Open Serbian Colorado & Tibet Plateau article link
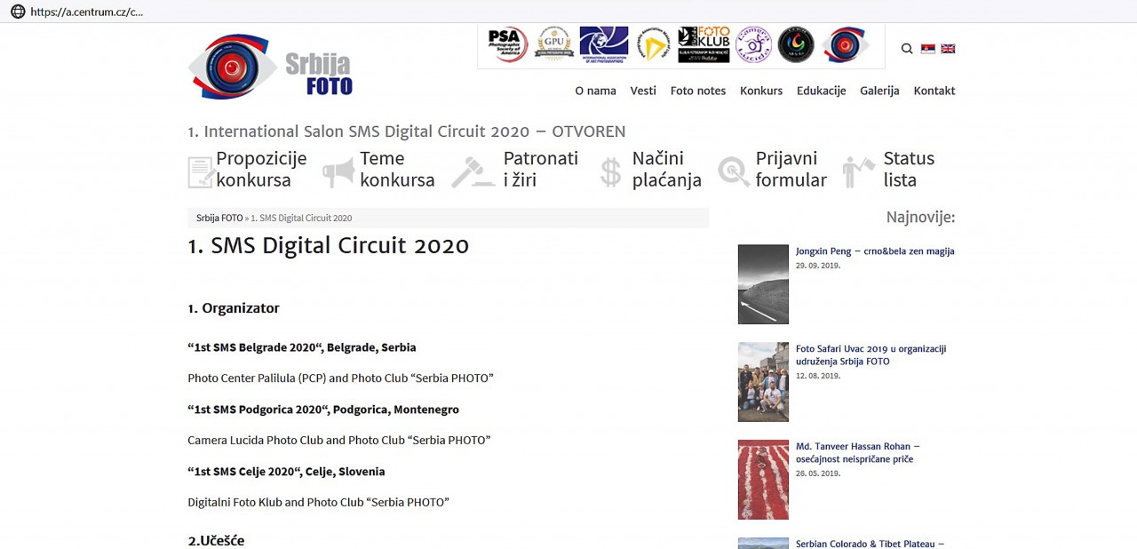 [871, 544]
